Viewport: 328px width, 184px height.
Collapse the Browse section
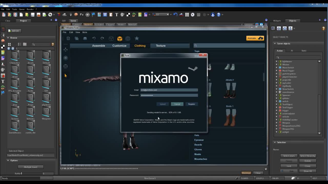8,38
